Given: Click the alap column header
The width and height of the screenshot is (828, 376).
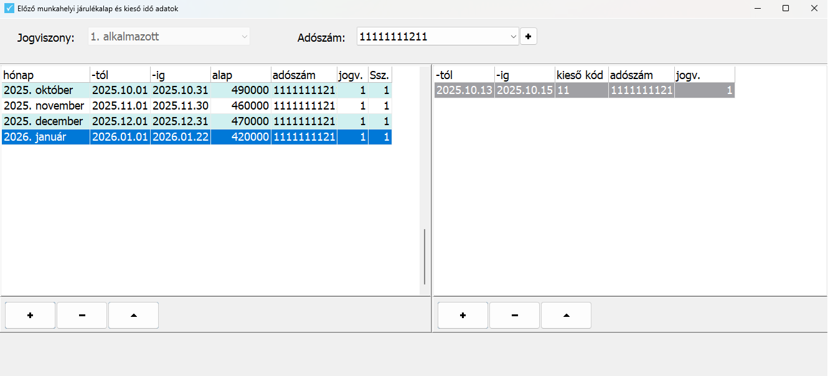Looking at the screenshot, I should point(240,75).
